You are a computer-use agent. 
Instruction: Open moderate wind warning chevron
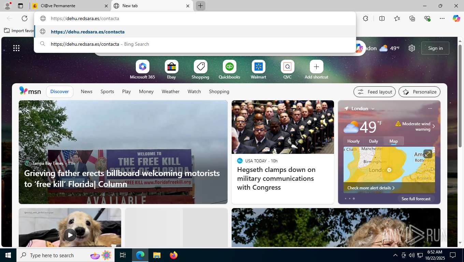click(x=434, y=126)
